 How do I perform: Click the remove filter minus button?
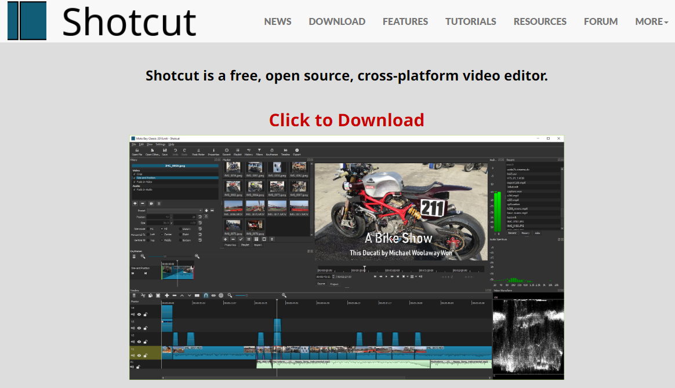(x=143, y=203)
